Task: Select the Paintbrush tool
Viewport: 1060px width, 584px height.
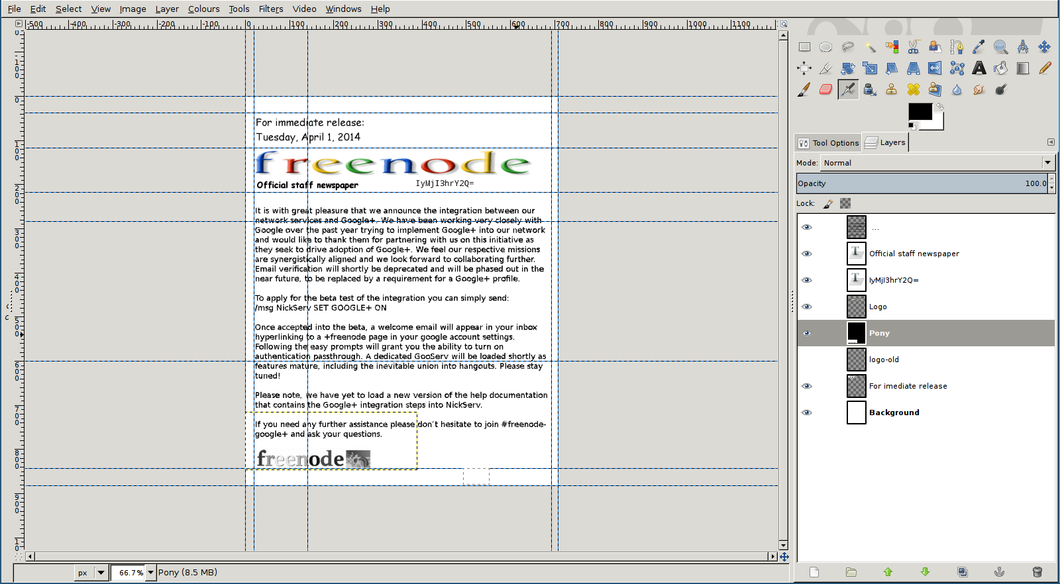Action: (x=804, y=89)
